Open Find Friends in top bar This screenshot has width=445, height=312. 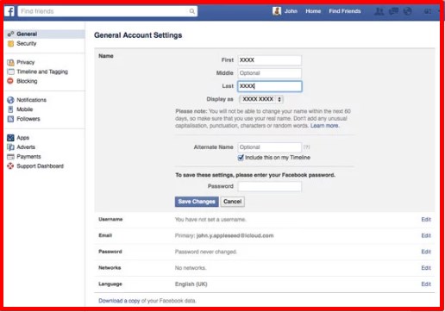pos(345,11)
